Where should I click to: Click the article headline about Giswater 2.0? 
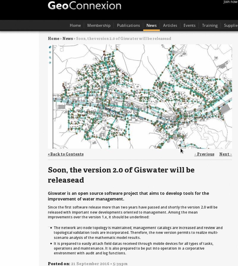click(121, 175)
